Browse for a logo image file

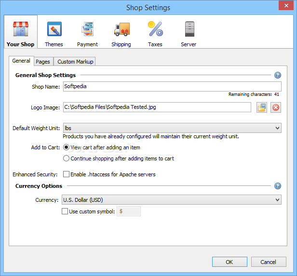tap(262, 107)
